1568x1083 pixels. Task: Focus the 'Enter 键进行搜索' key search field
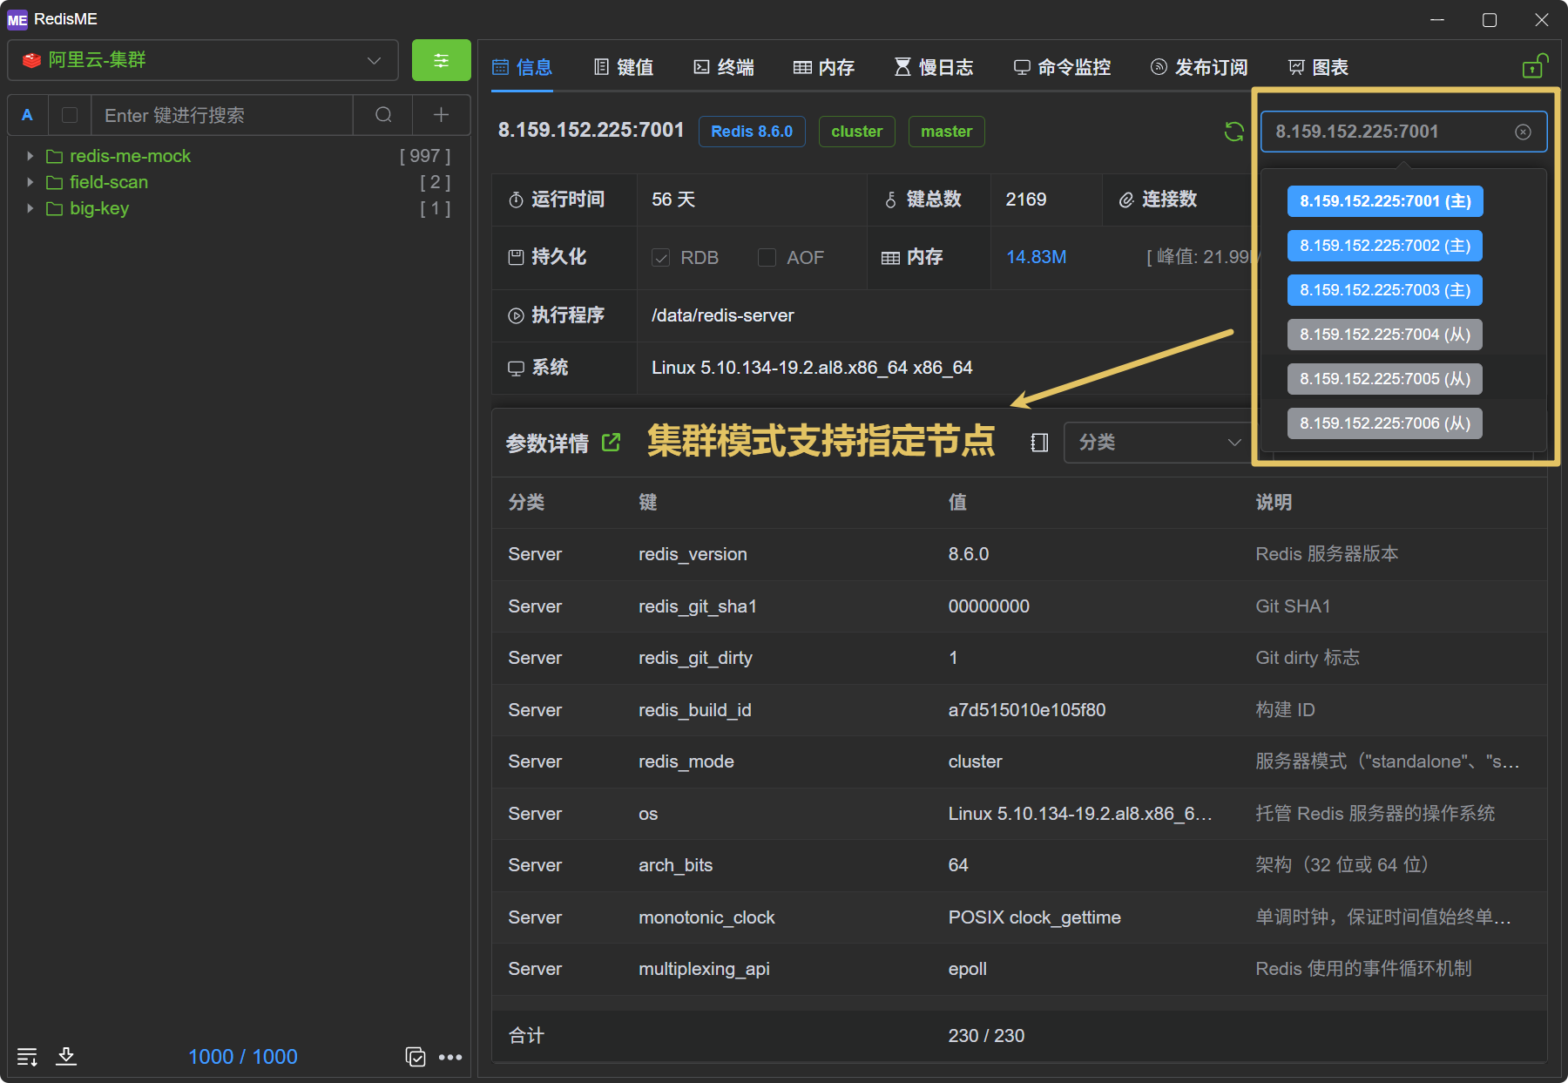222,115
